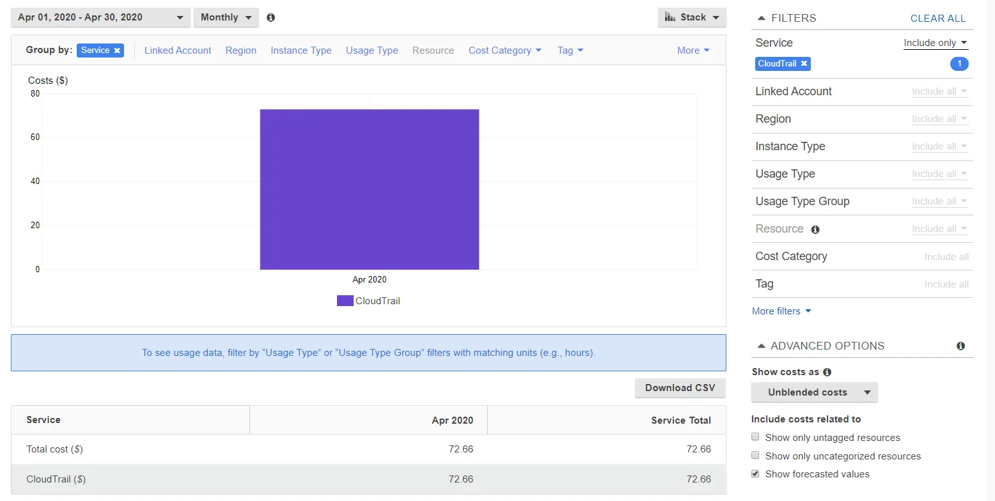This screenshot has width=995, height=501.
Task: Open the Cost Category group-by dropdown
Action: click(505, 50)
